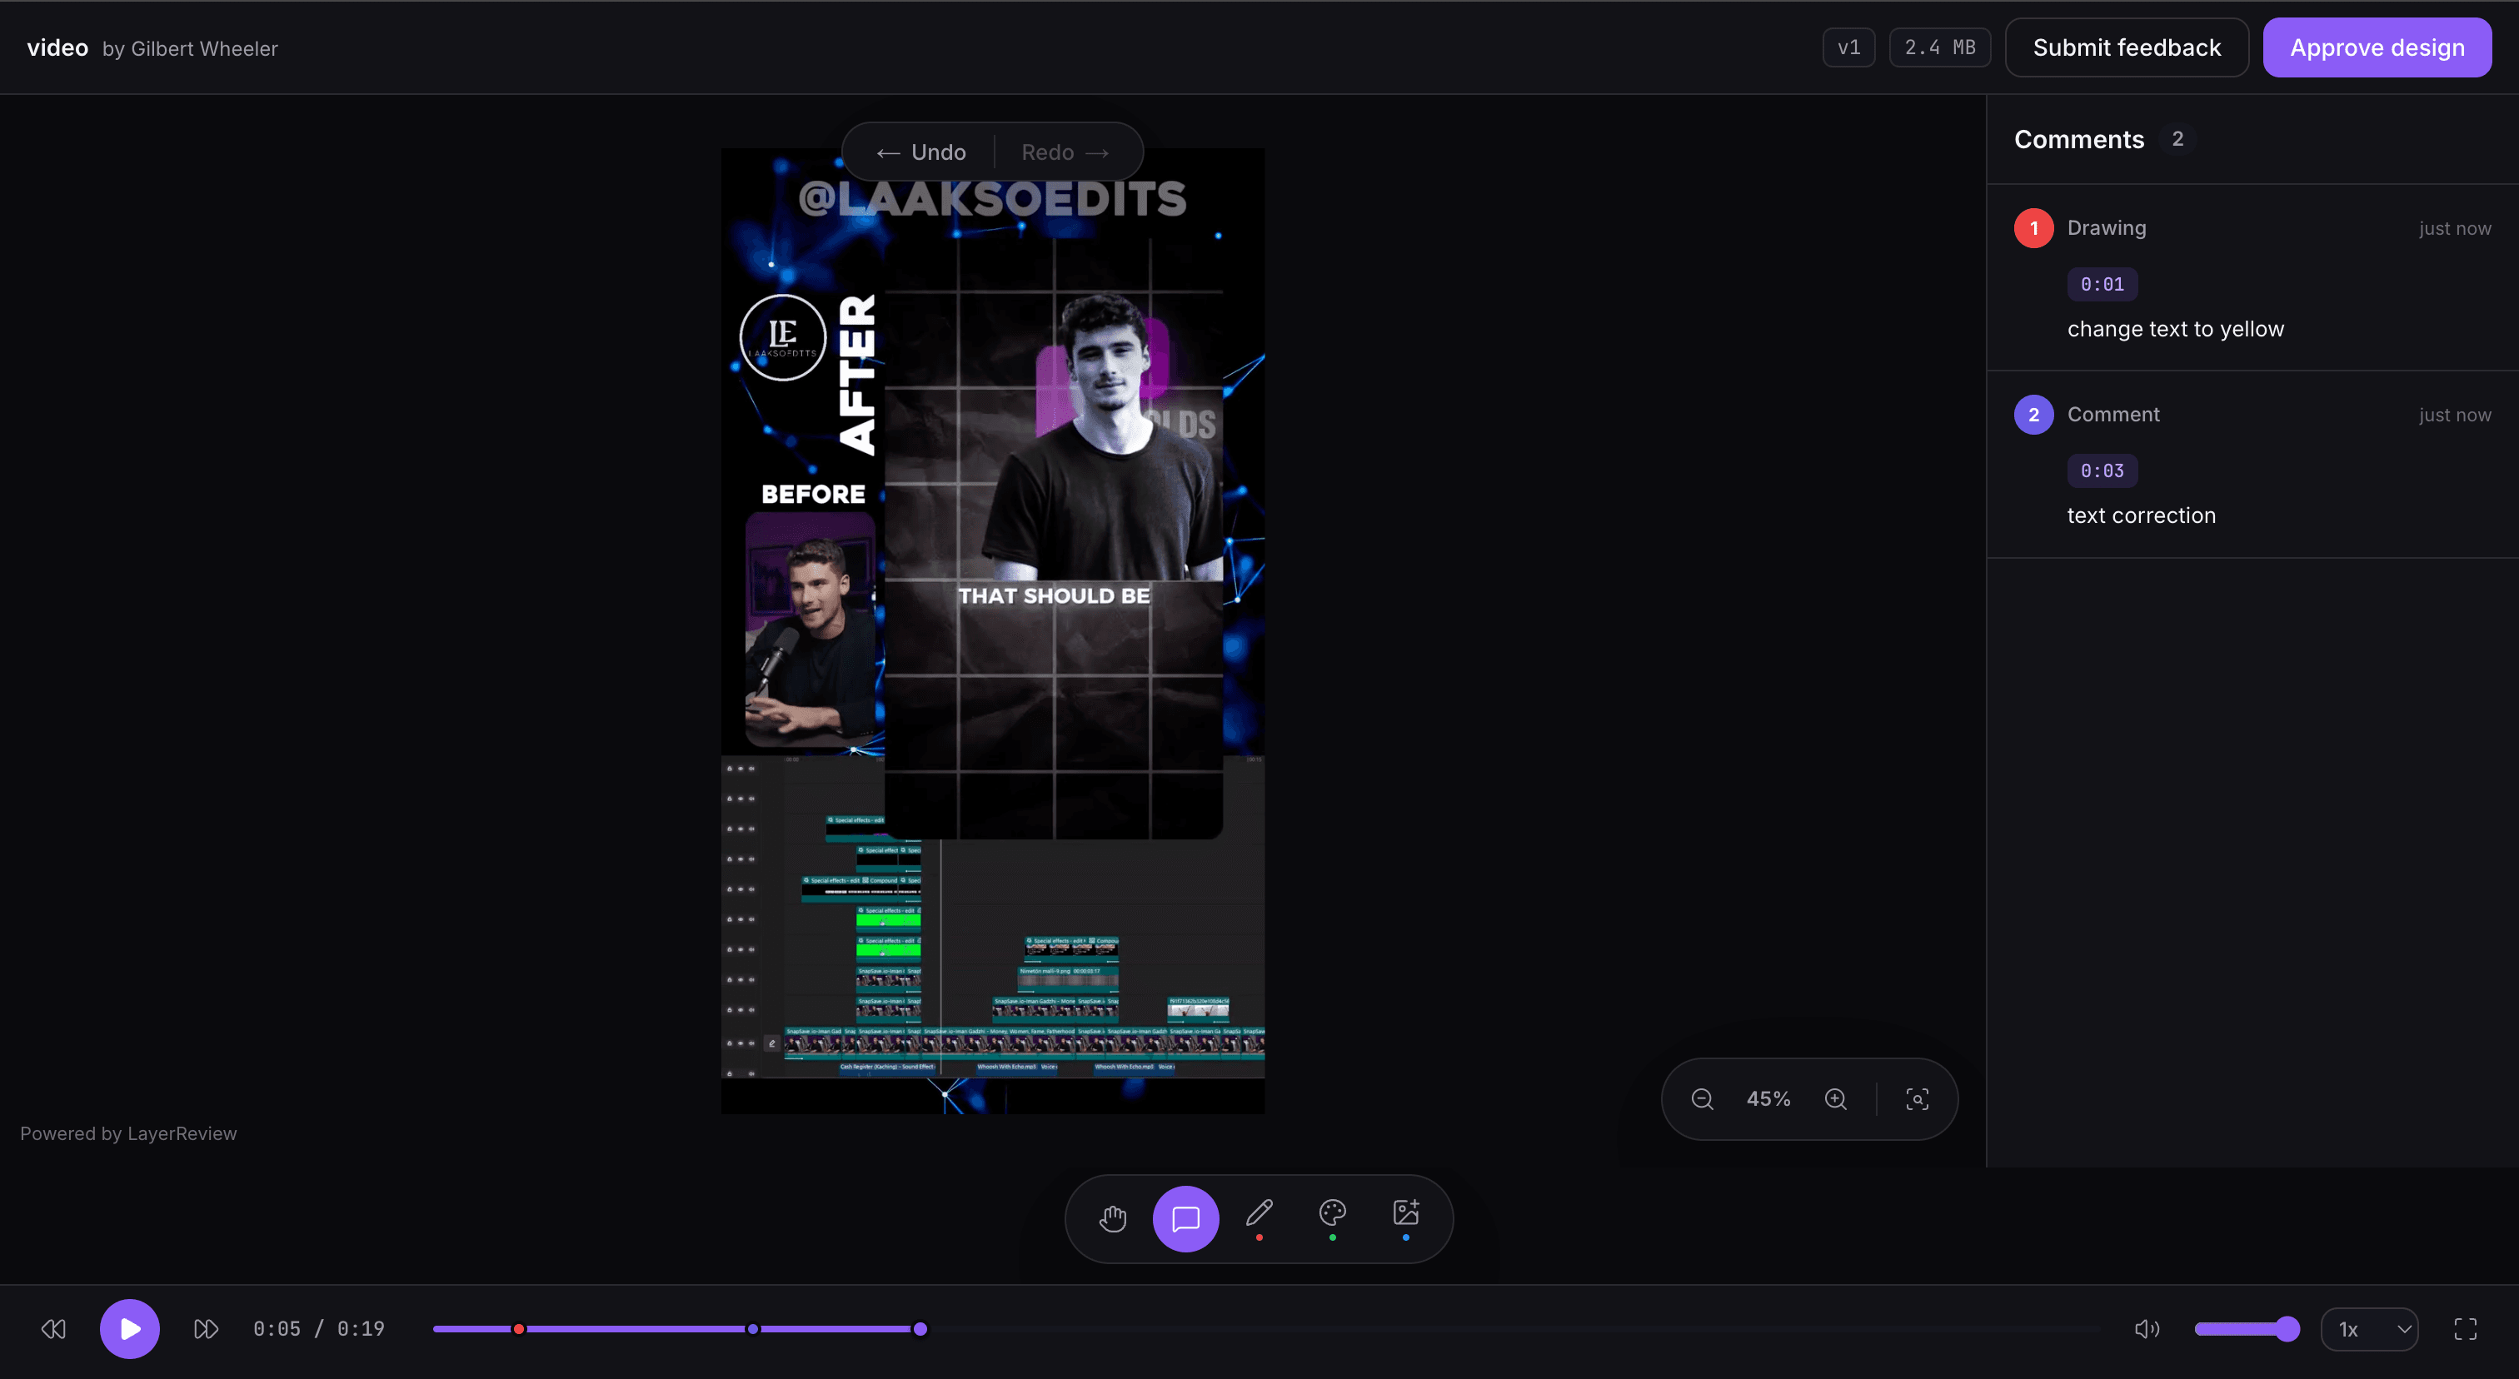2519x1379 pixels.
Task: Play the video
Action: (130, 1328)
